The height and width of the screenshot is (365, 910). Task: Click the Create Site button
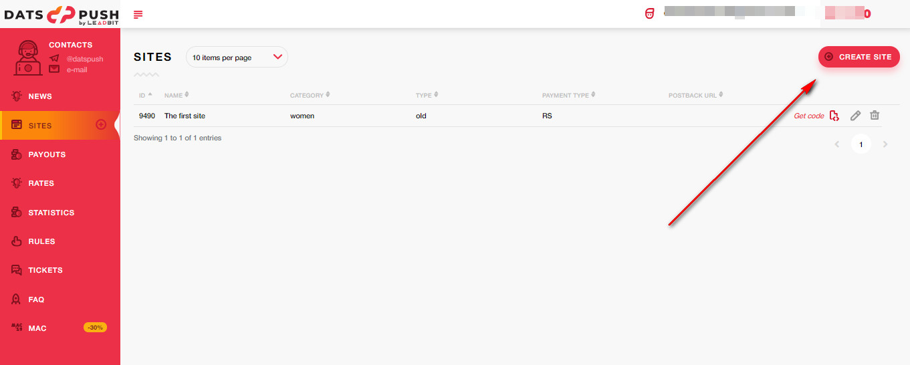[859, 57]
